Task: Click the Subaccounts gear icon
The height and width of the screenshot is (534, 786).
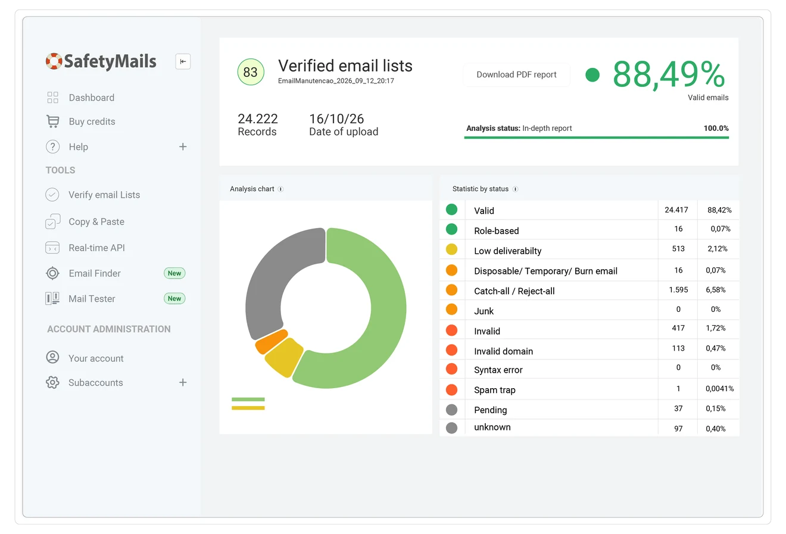Action: pos(52,382)
